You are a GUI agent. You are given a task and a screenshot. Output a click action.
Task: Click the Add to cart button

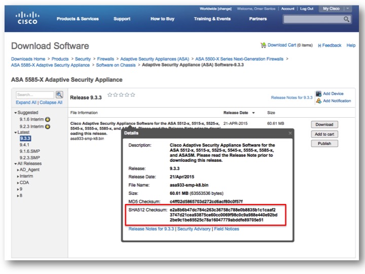(x=324, y=134)
